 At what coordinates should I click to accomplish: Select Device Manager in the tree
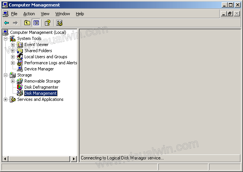tap(39, 69)
